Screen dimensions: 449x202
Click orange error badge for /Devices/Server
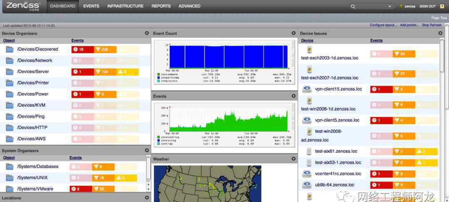point(105,72)
